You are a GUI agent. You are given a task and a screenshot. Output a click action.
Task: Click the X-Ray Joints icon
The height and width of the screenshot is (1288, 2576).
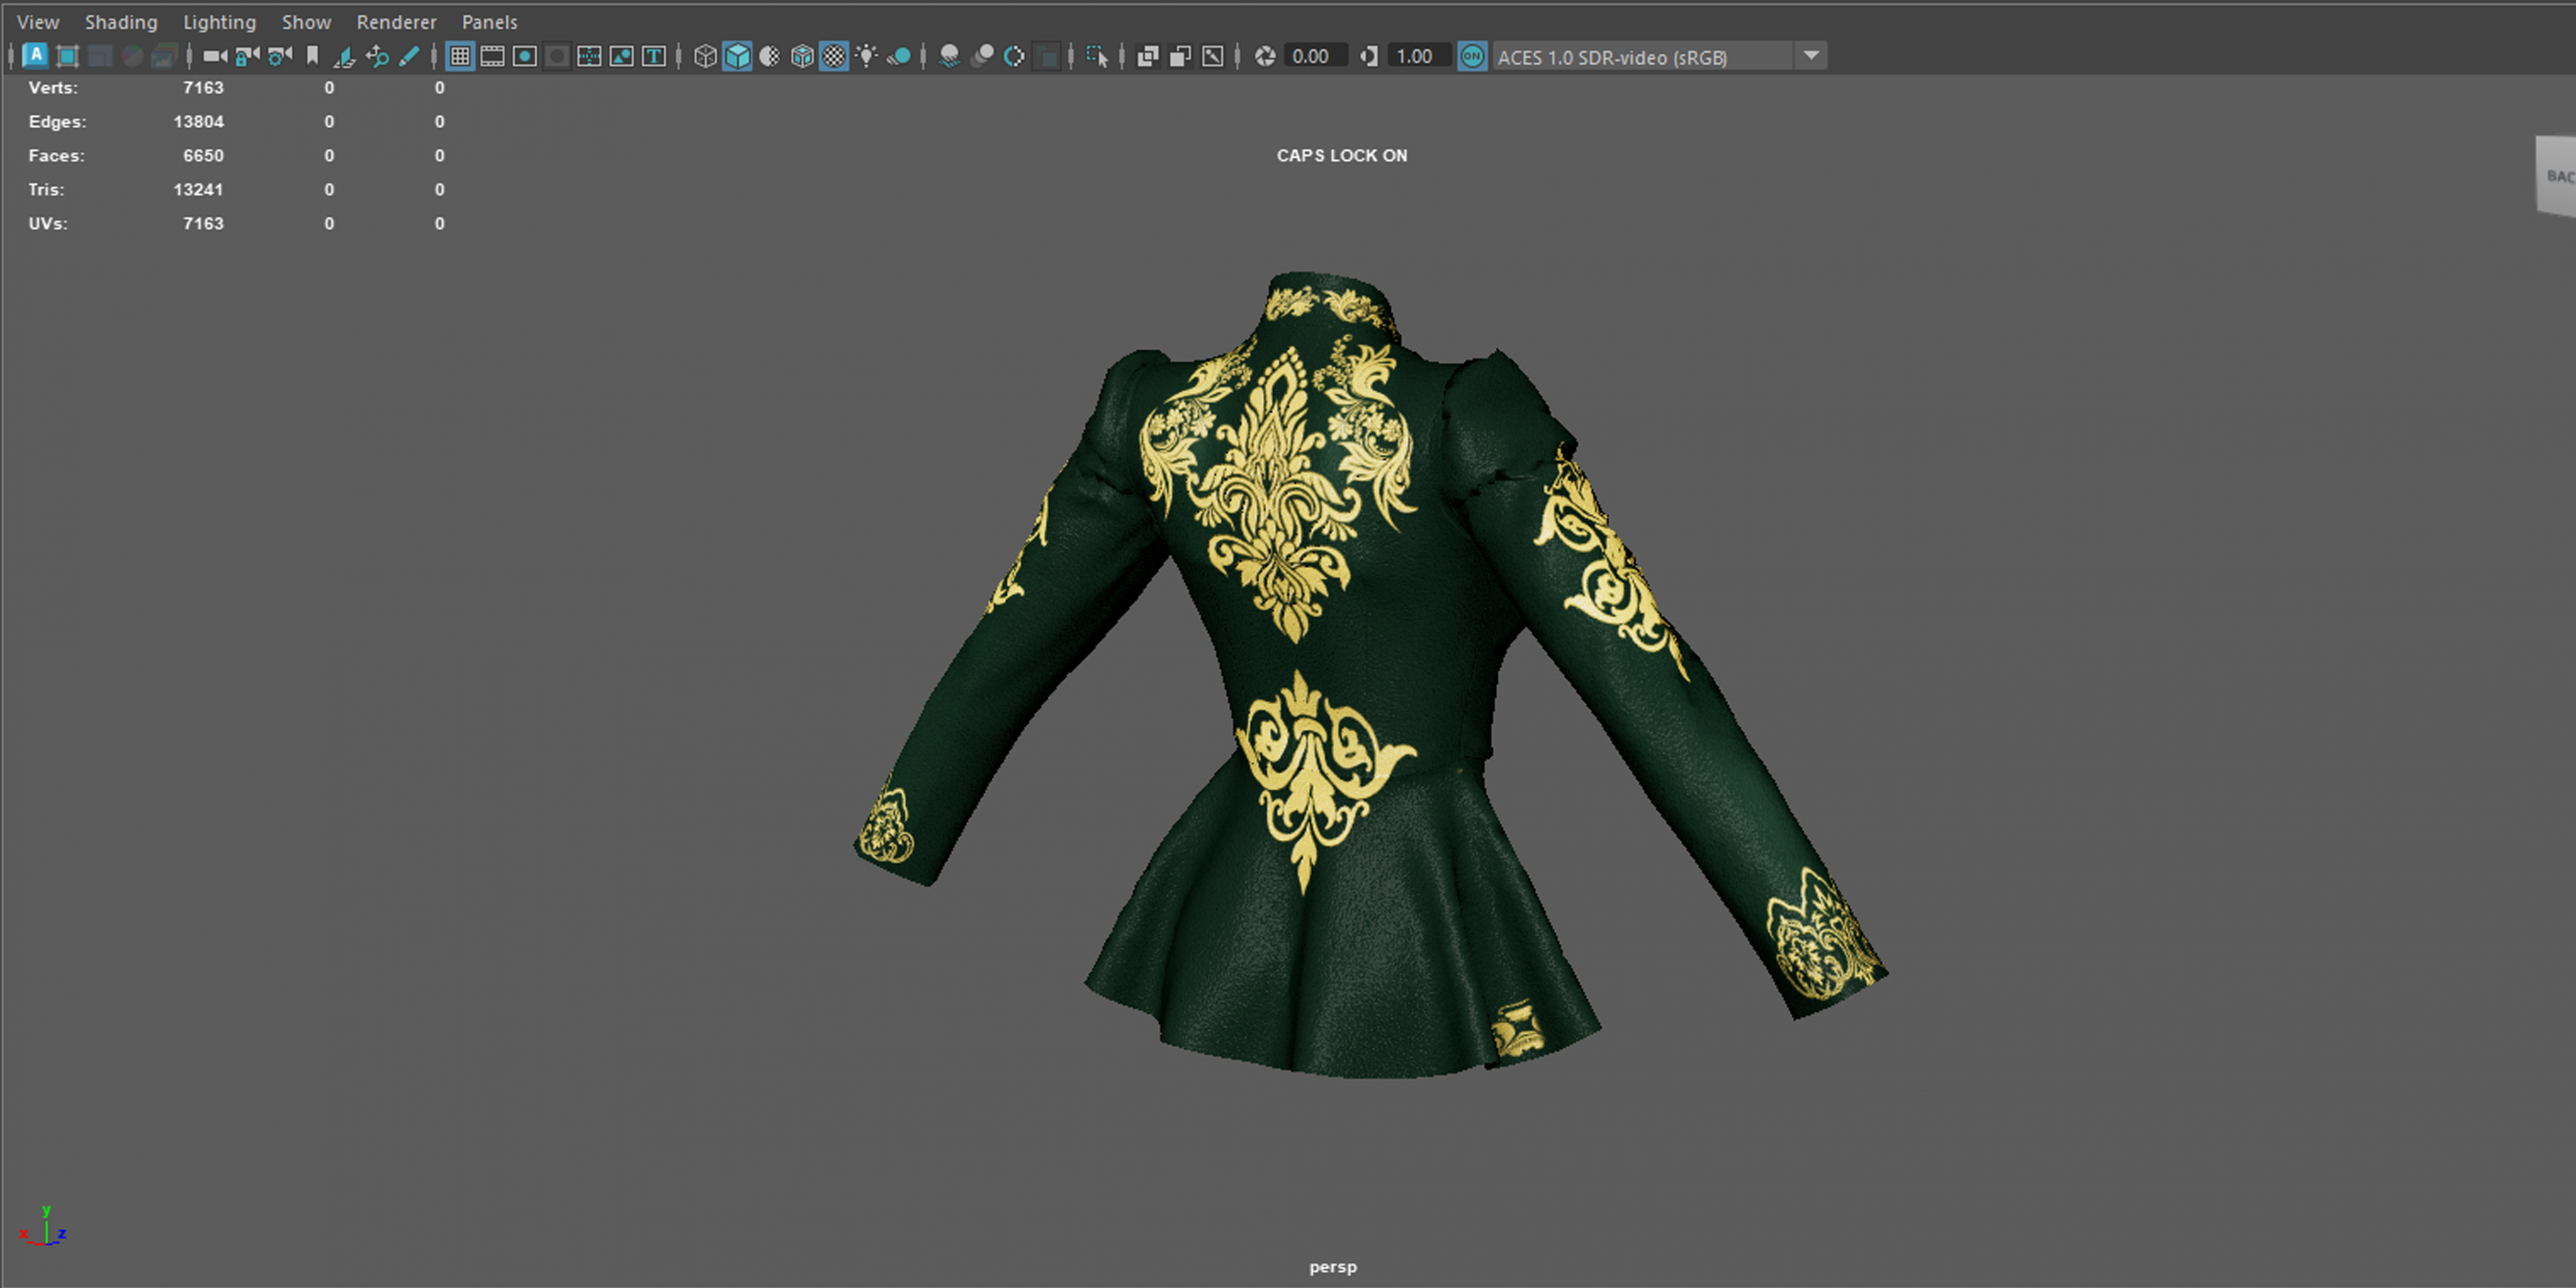coord(1212,56)
